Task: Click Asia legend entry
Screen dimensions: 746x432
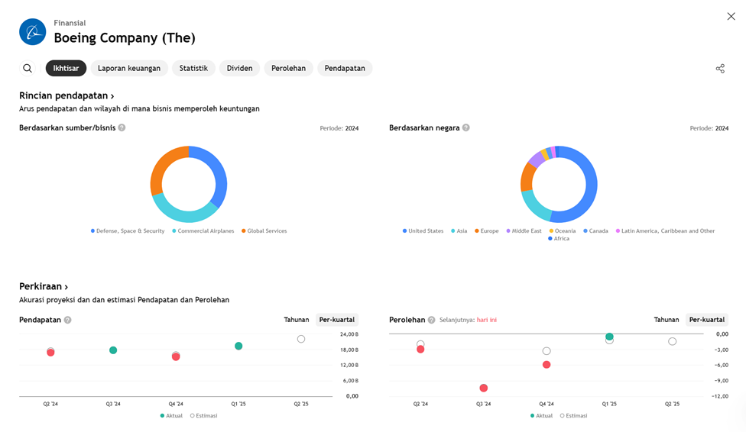Action: point(459,231)
